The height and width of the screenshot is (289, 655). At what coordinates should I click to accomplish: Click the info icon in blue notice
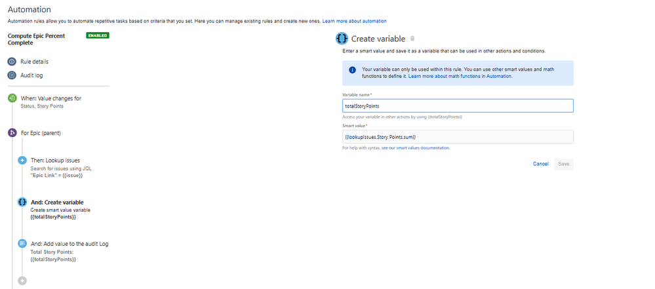pyautogui.click(x=353, y=69)
